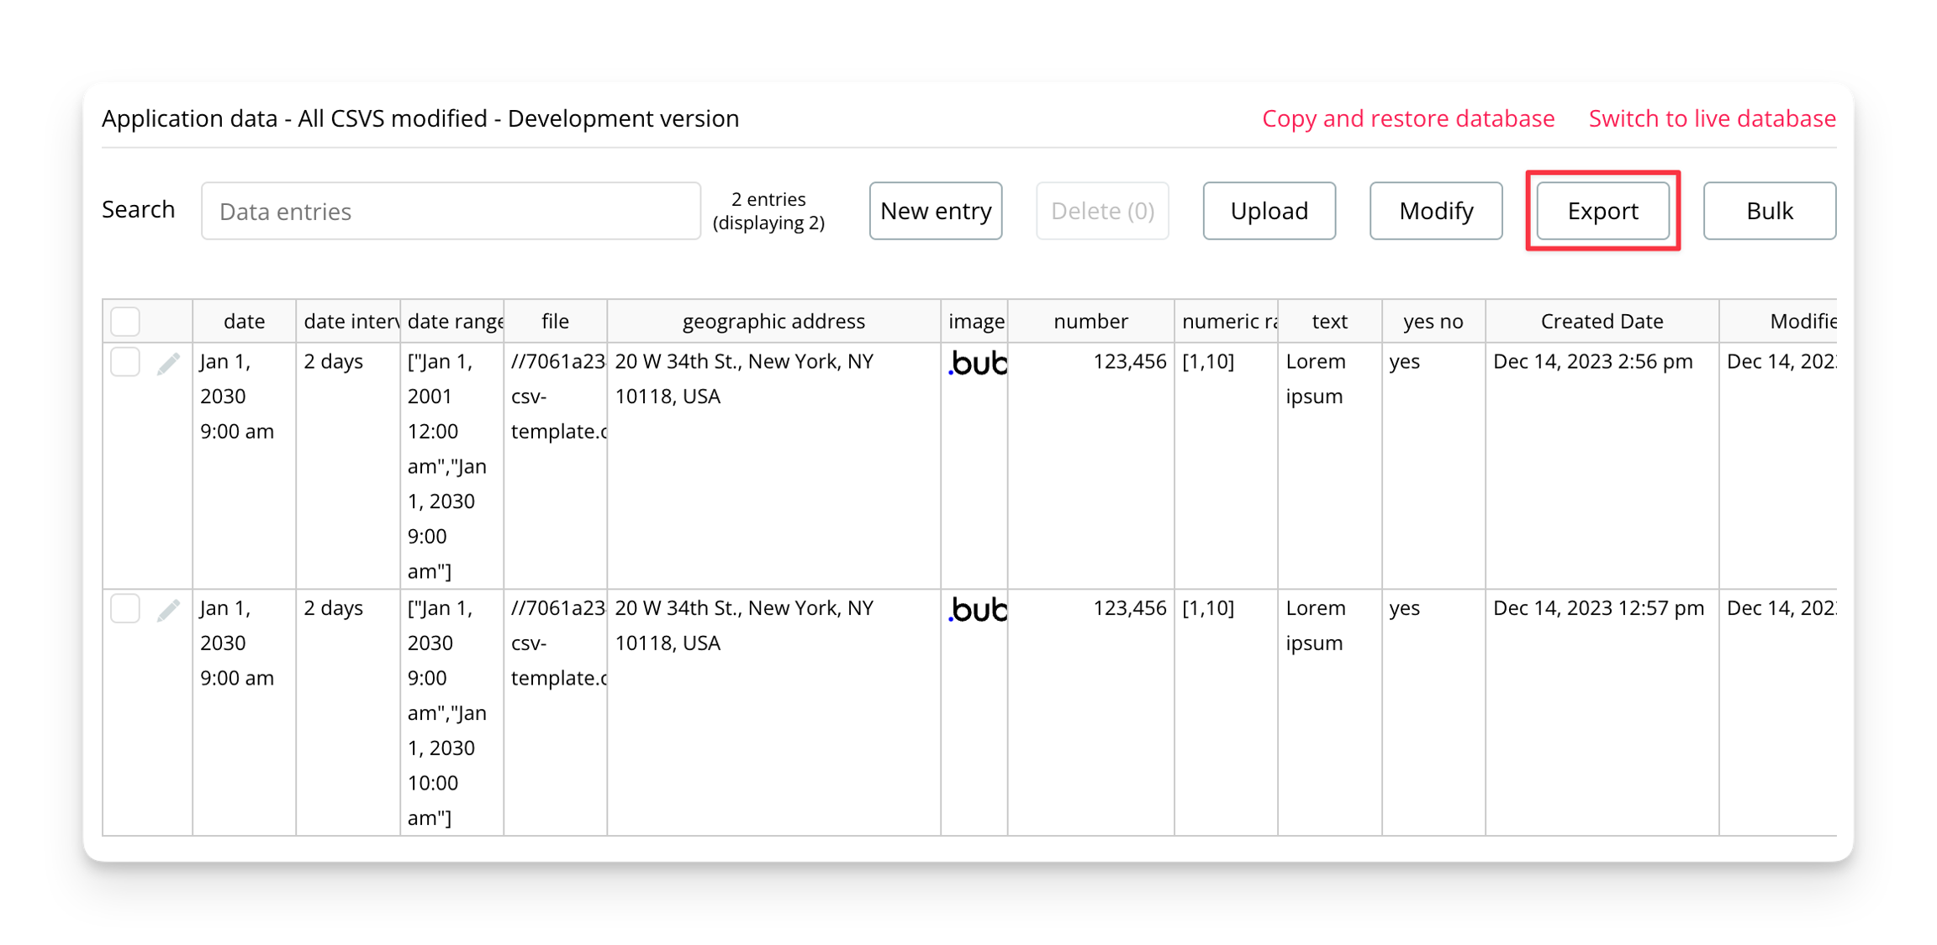1937x945 pixels.
Task: Click the geographic address column header
Action: tap(773, 320)
